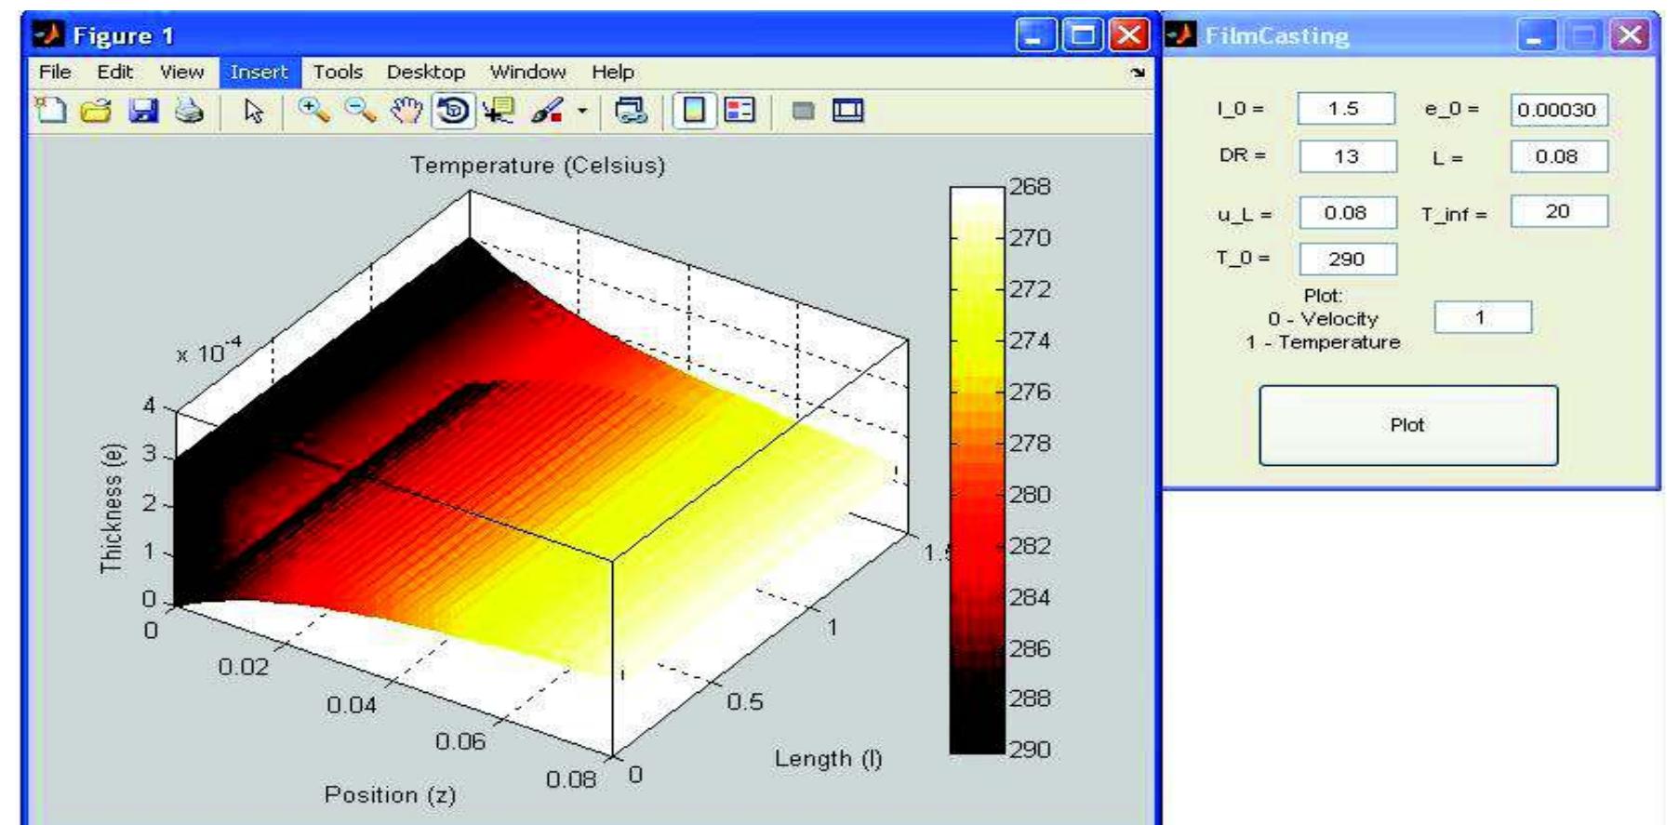The image size is (1679, 825).
Task: Open the Window menu
Action: (x=528, y=72)
